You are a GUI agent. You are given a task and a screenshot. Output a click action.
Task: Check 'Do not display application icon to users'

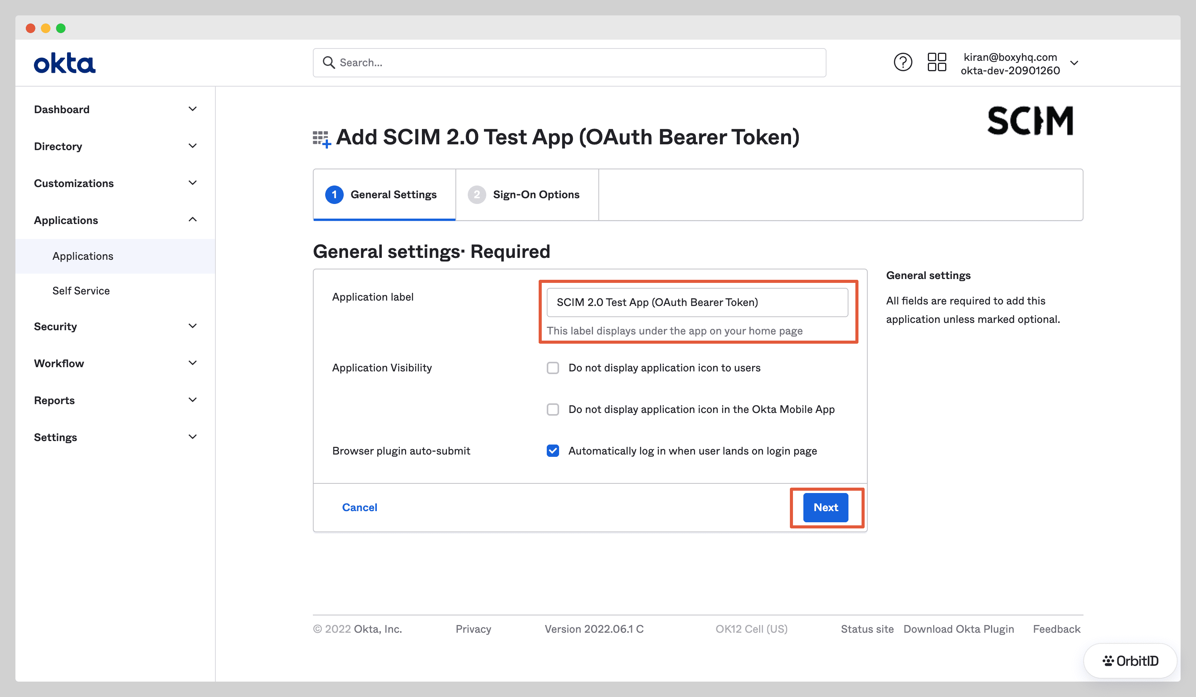click(553, 368)
